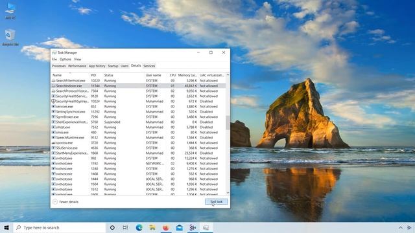
Task: Click PID 10224 in the list
Action: tap(95, 101)
